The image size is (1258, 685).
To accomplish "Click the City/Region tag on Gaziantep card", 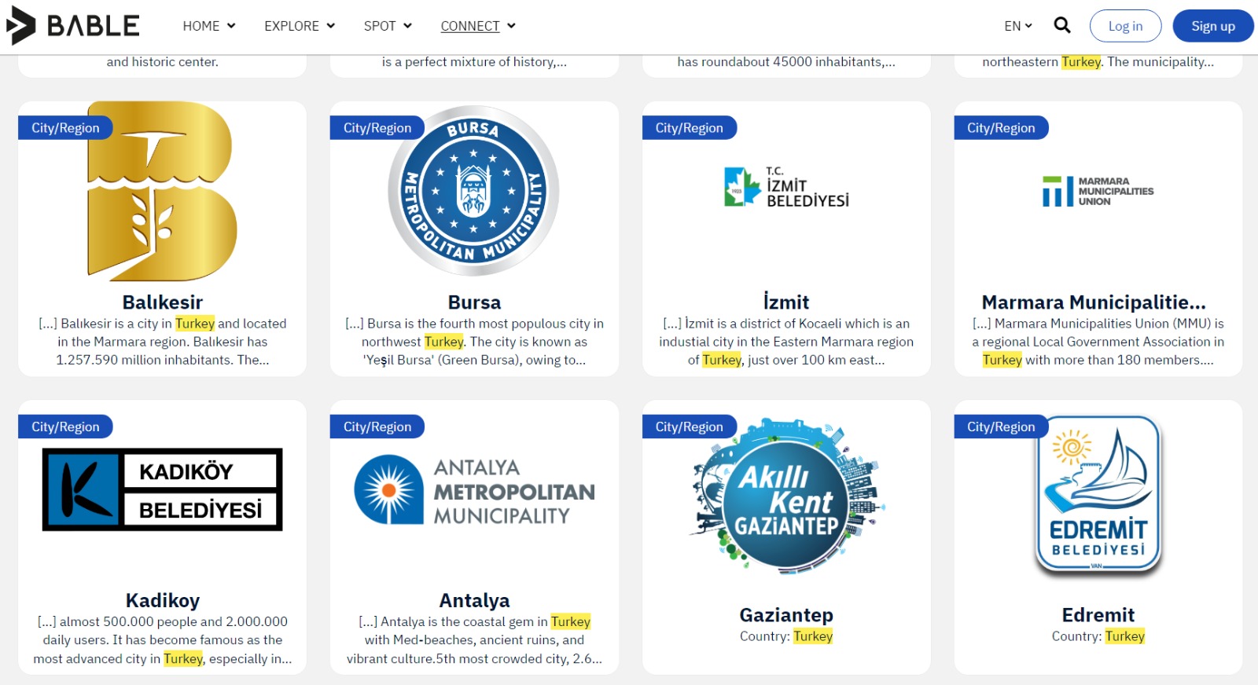I will pos(690,427).
